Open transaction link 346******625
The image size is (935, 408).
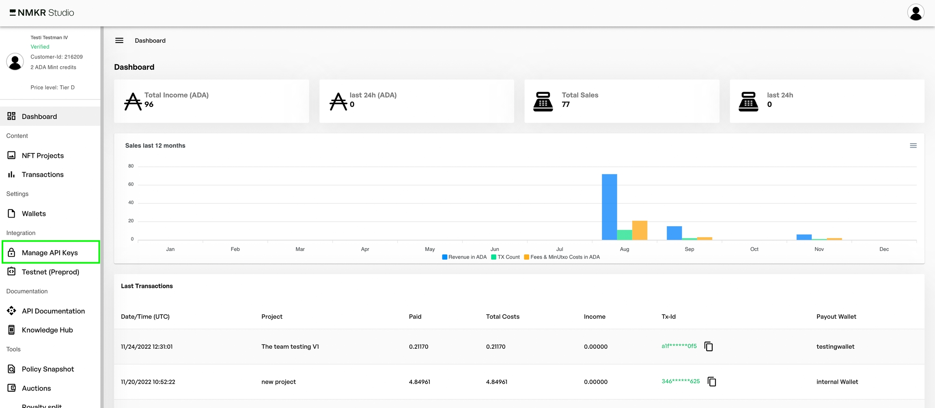point(681,382)
